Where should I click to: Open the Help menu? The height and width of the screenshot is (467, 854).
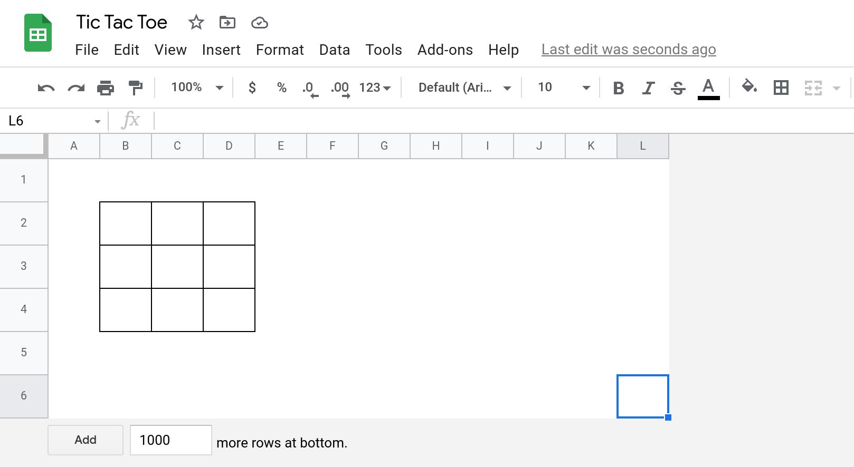[504, 50]
